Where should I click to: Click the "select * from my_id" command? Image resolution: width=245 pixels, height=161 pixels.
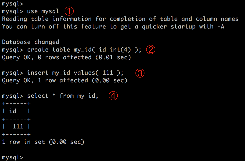(63, 96)
